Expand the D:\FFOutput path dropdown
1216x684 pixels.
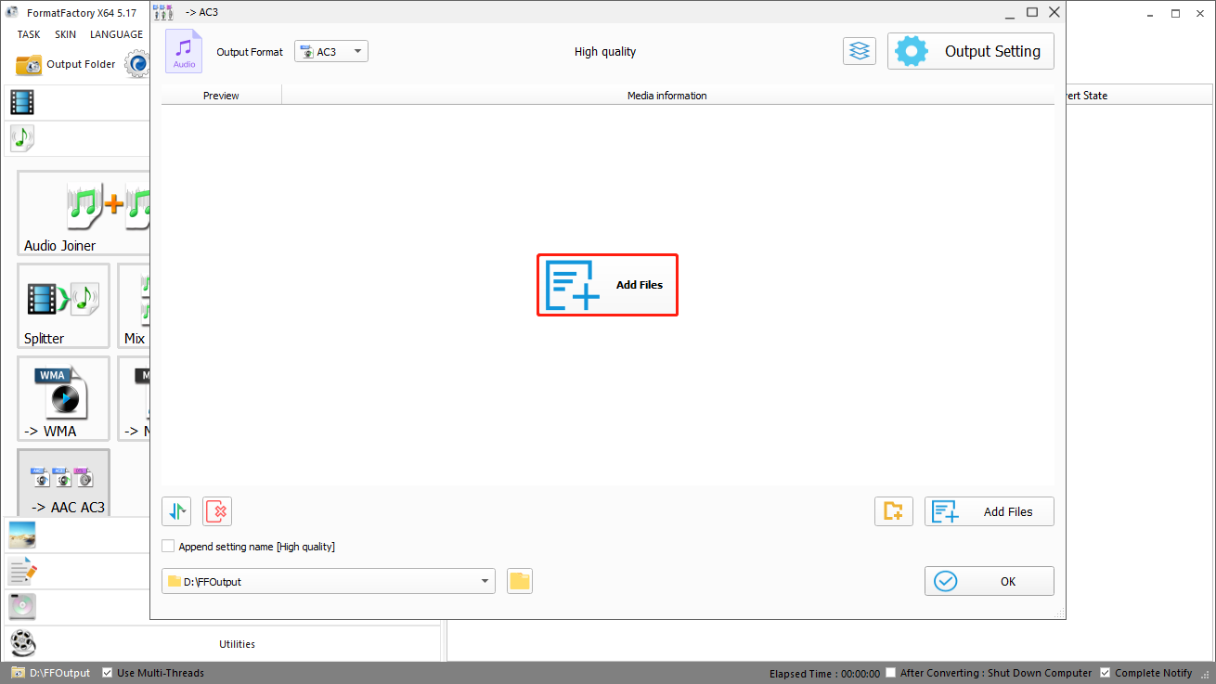329,582
